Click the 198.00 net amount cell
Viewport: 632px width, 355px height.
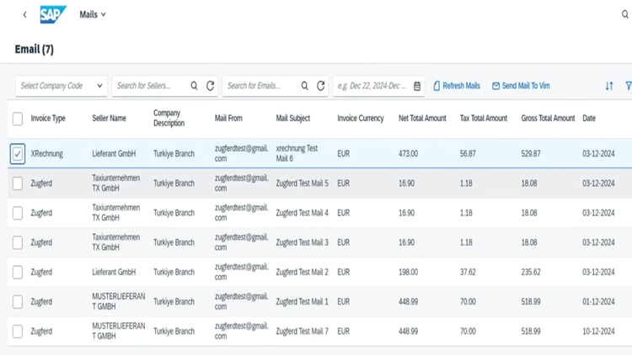click(x=408, y=272)
